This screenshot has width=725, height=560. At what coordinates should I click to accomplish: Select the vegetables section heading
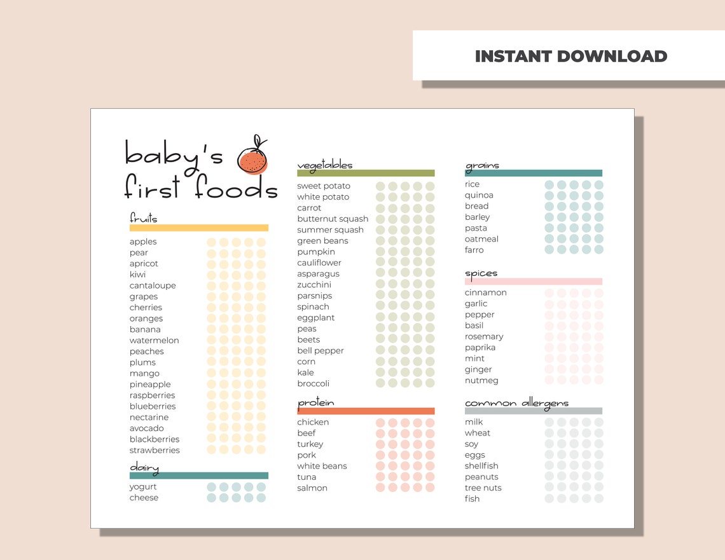point(324,165)
